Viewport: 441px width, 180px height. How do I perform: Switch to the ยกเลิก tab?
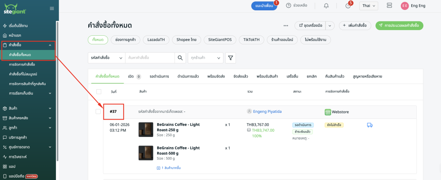click(x=311, y=76)
